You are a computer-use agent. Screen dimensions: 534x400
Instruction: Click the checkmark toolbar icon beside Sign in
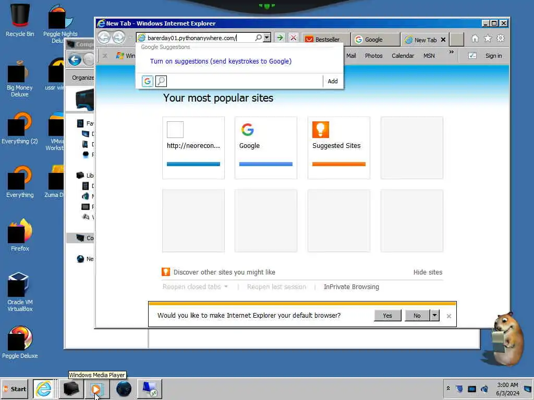tap(472, 56)
